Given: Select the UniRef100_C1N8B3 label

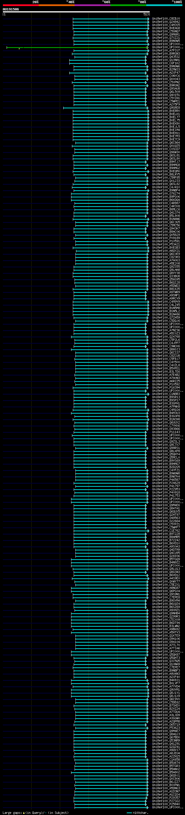Looking at the screenshot, I should tap(166, 394).
